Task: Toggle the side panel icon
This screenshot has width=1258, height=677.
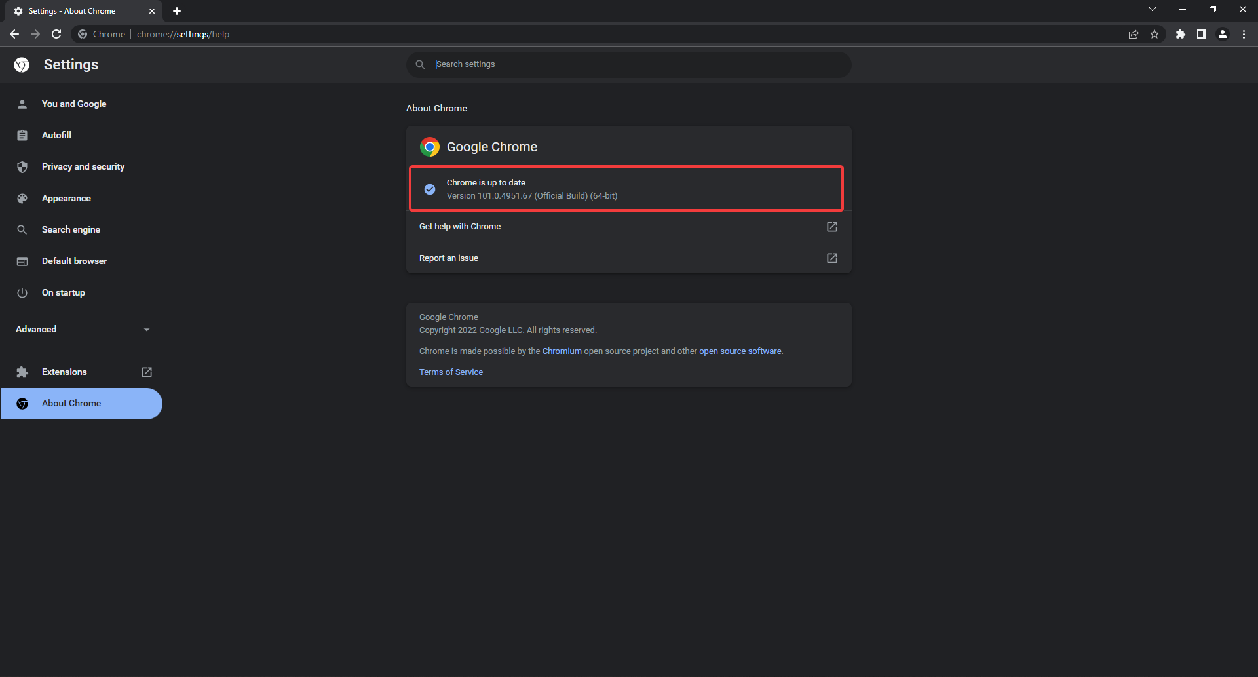Action: pos(1202,34)
